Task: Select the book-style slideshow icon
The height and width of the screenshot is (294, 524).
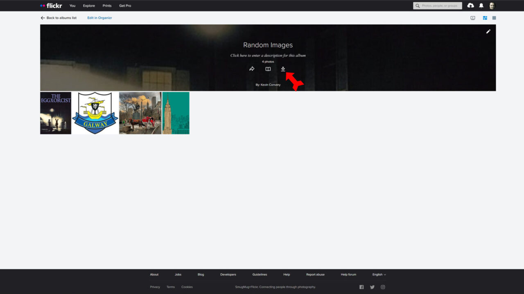Action: pos(267,69)
